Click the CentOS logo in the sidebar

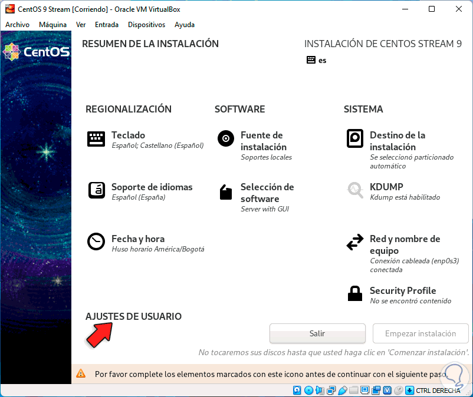click(x=36, y=52)
